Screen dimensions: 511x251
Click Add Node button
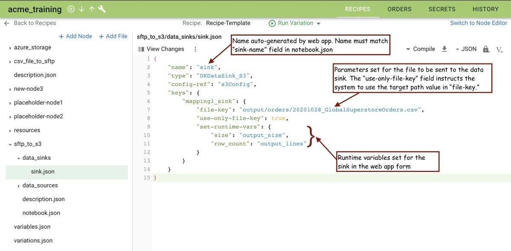pos(75,36)
